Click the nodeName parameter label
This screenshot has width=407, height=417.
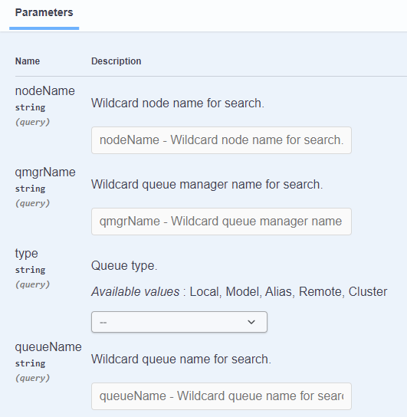pyautogui.click(x=45, y=91)
